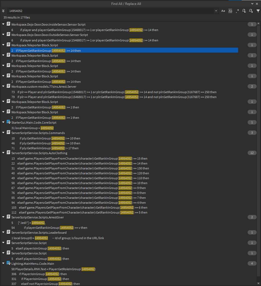
Task: Click the StarterGui.Main.Code.CoreScript local script icon
Action: (x=8, y=123)
